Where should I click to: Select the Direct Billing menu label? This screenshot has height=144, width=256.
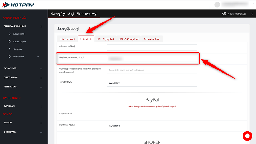pyautogui.click(x=11, y=78)
